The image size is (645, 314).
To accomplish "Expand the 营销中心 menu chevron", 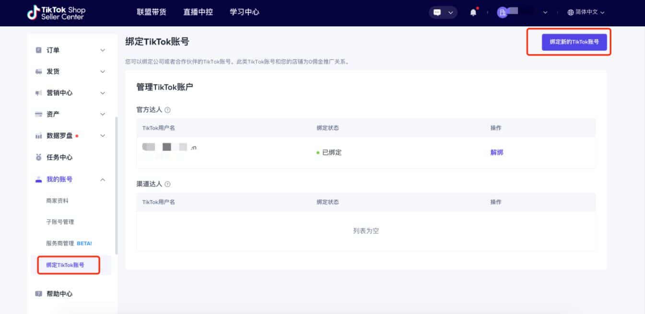I will click(103, 93).
